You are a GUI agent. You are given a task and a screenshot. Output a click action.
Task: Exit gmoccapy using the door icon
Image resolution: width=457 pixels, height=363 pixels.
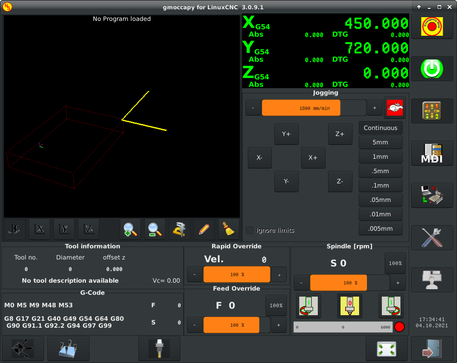432,349
